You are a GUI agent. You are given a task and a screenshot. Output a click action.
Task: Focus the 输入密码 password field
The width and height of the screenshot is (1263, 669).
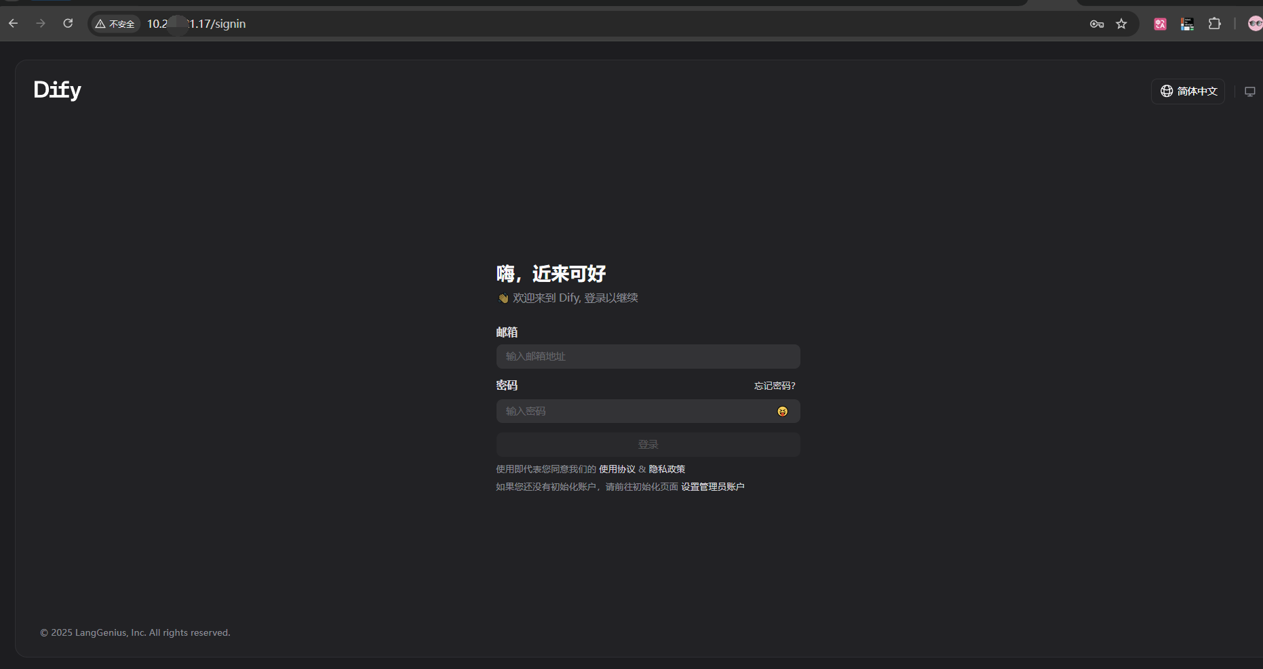648,411
